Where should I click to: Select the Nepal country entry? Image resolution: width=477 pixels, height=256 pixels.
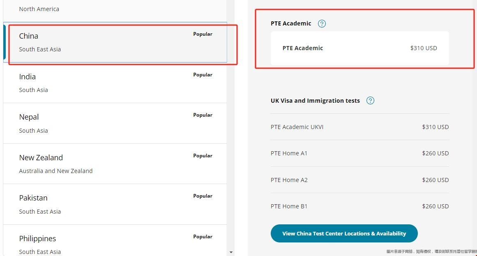[115, 123]
